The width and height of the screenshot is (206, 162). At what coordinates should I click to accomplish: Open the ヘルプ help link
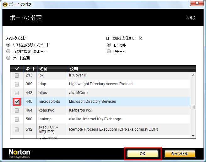tap(191, 18)
